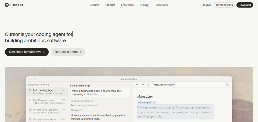Click the Cursor logo in header
Screen dimensions: 258x122
coord(14,5)
